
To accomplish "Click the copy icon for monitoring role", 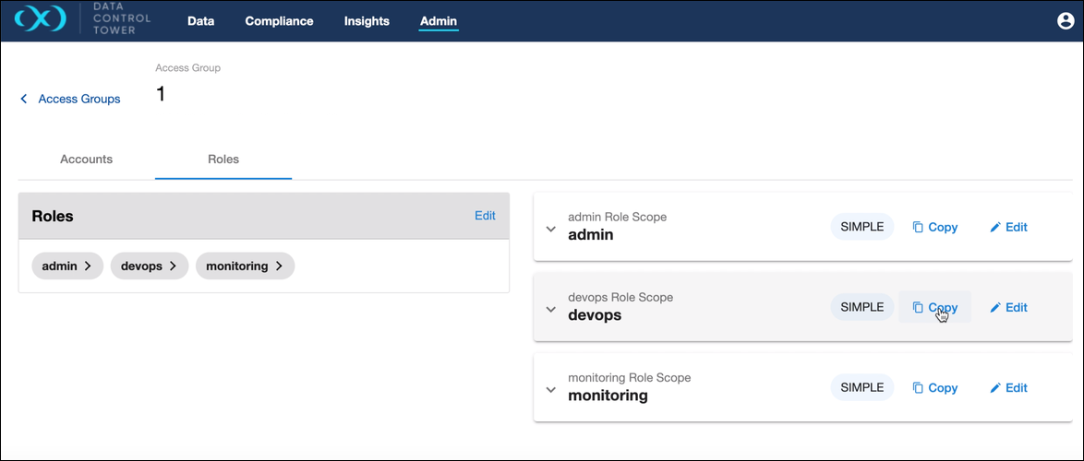I will coord(918,388).
